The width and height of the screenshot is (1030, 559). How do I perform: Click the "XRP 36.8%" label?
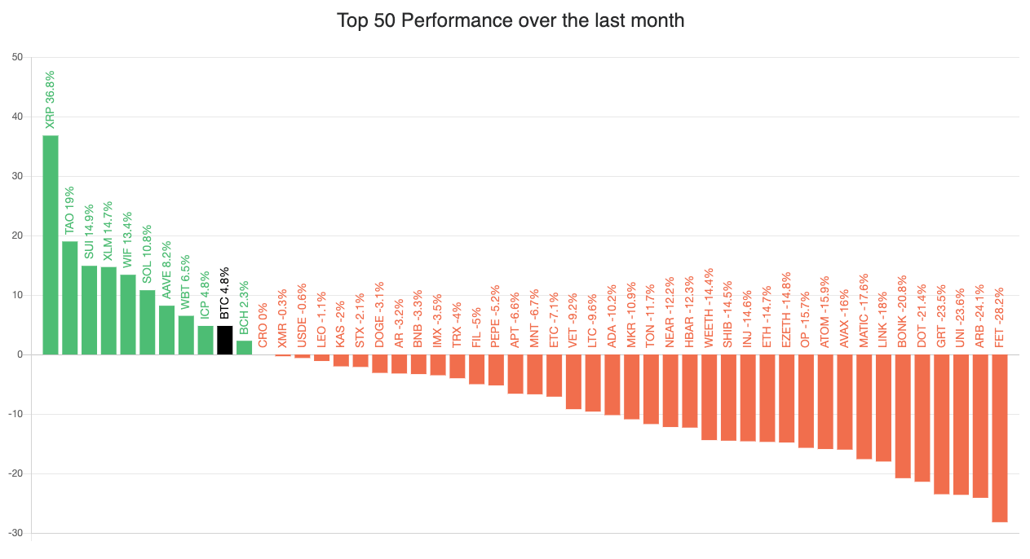pos(51,99)
